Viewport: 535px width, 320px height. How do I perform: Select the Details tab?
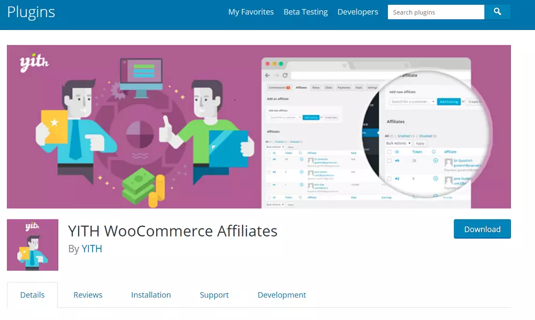click(33, 295)
